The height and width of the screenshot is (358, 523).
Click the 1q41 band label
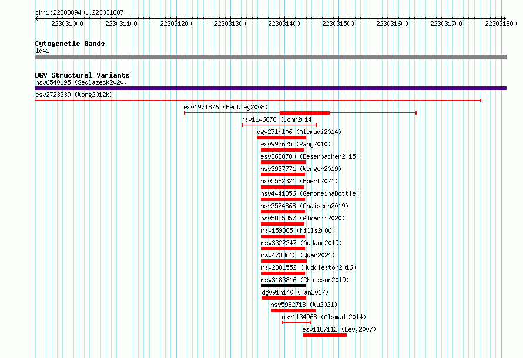pyautogui.click(x=42, y=51)
